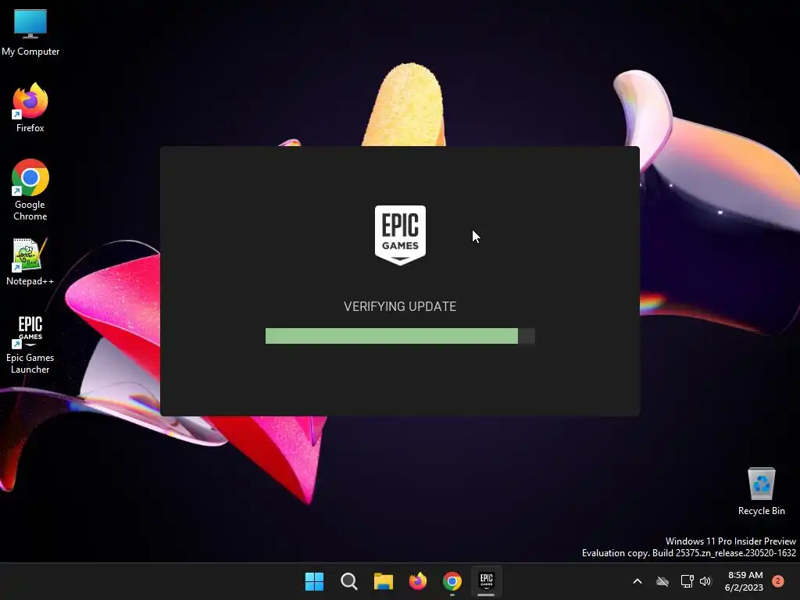
Task: Click the Epic Games logo in updater
Action: tap(400, 234)
